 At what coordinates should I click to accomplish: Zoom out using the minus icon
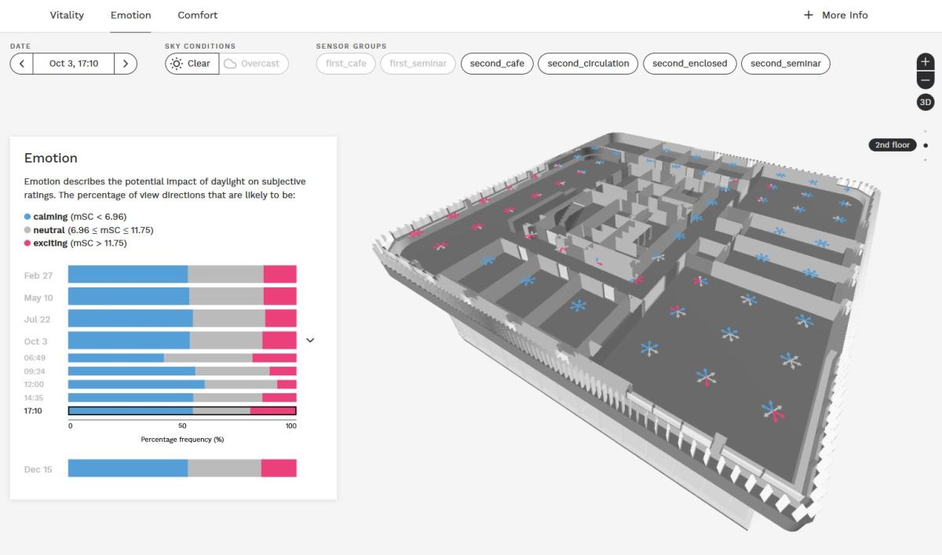pos(925,79)
